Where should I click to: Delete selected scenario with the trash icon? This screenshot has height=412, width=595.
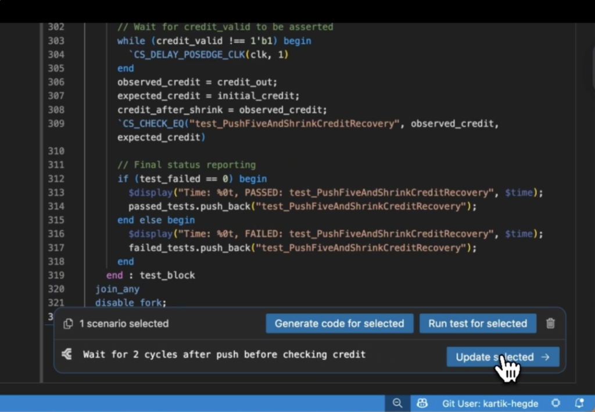pyautogui.click(x=550, y=324)
